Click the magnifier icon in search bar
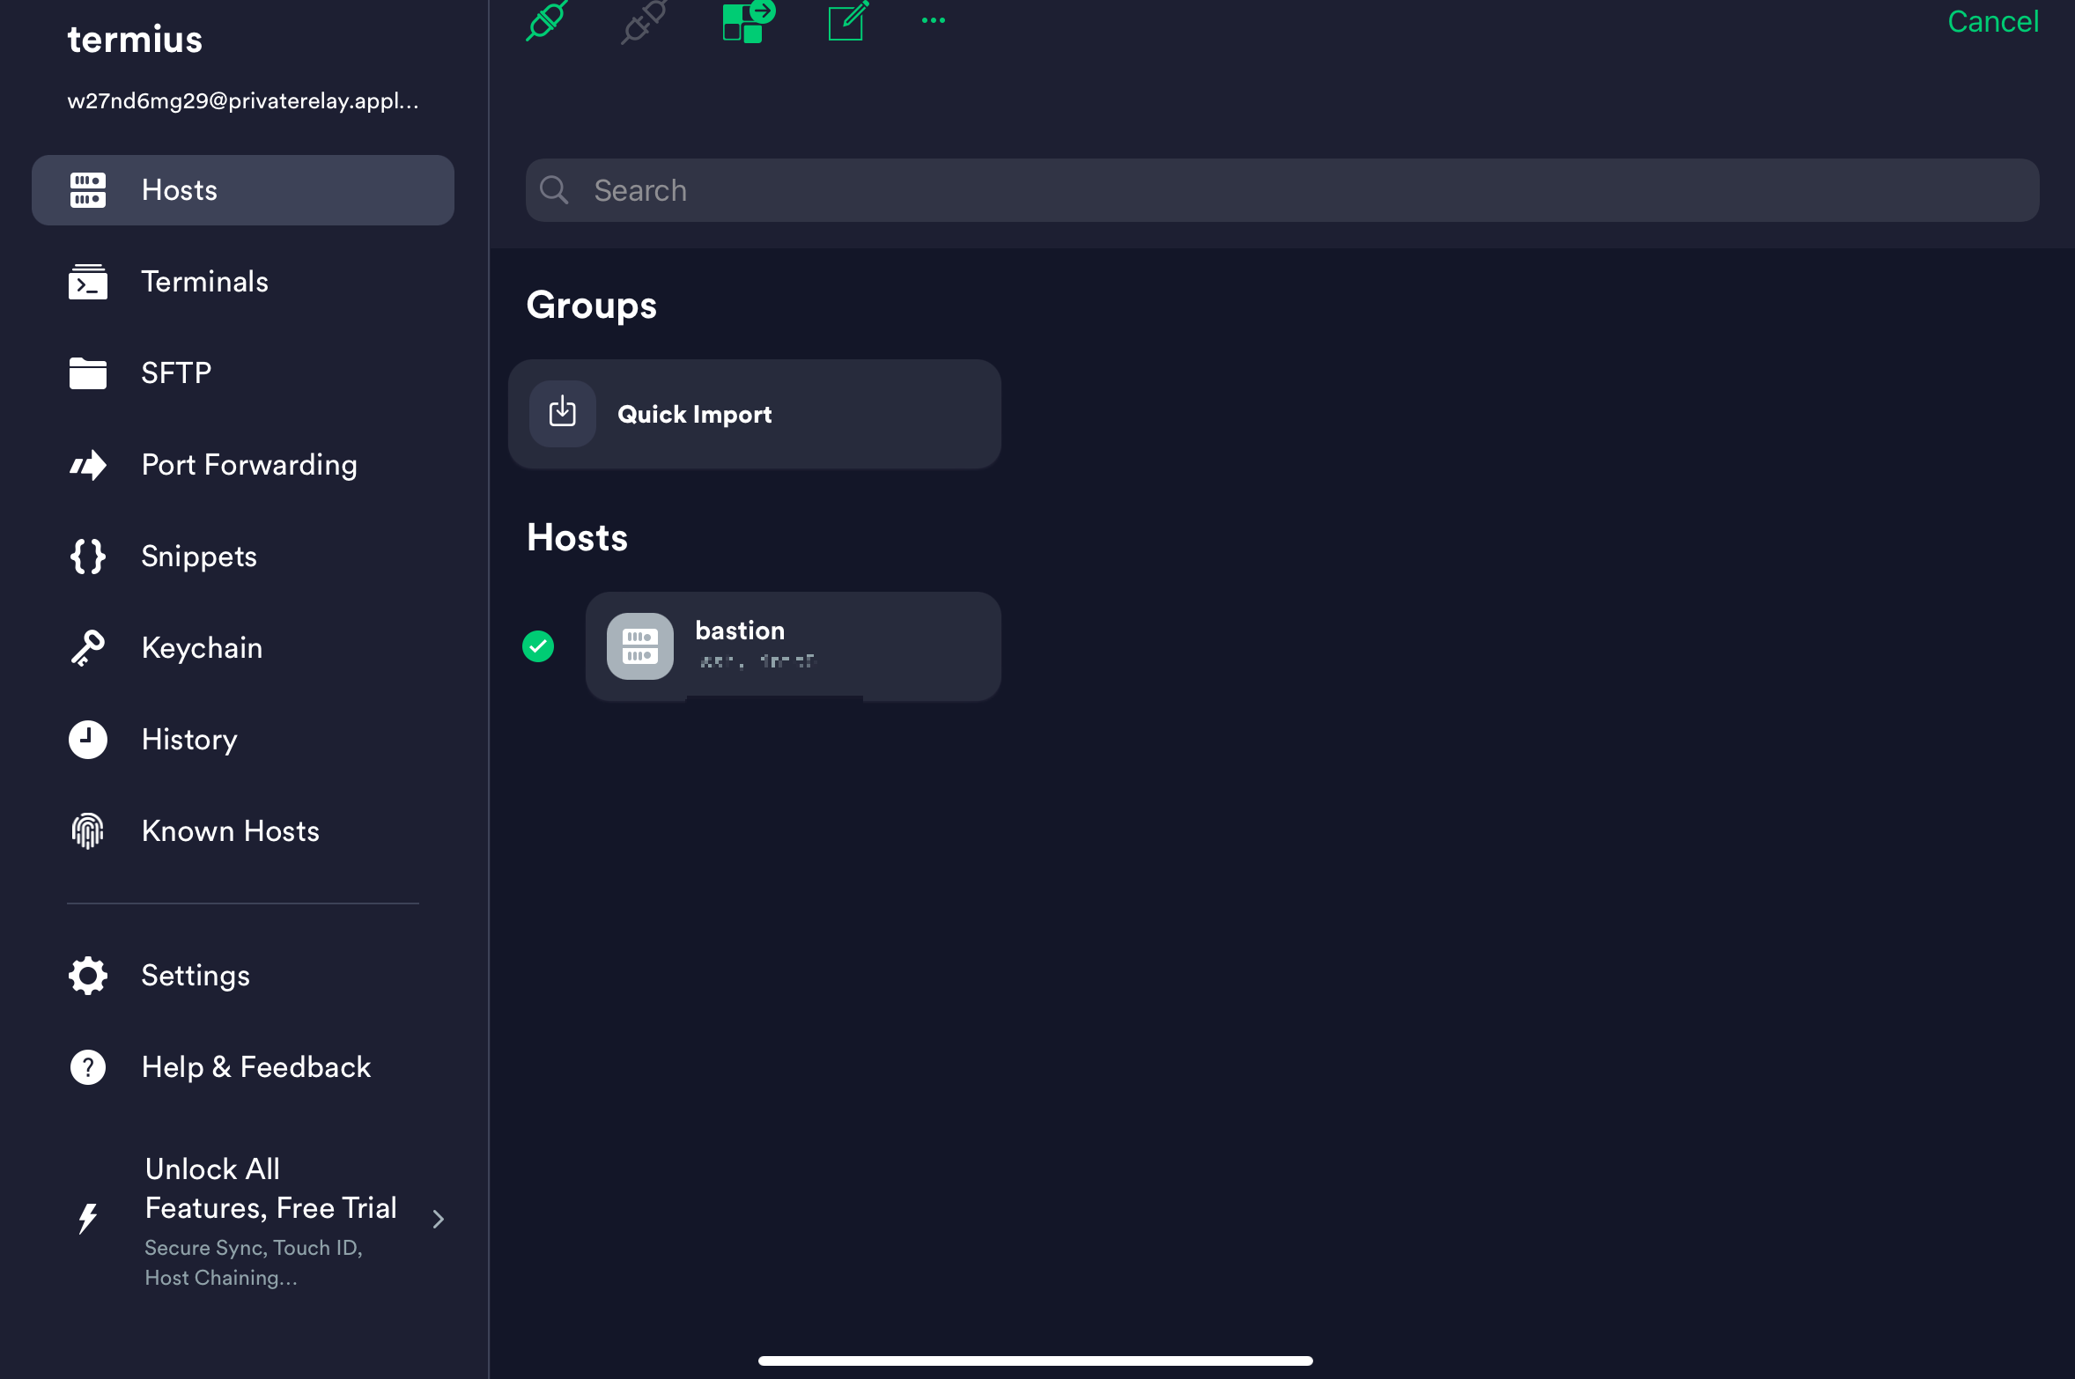 coord(554,189)
